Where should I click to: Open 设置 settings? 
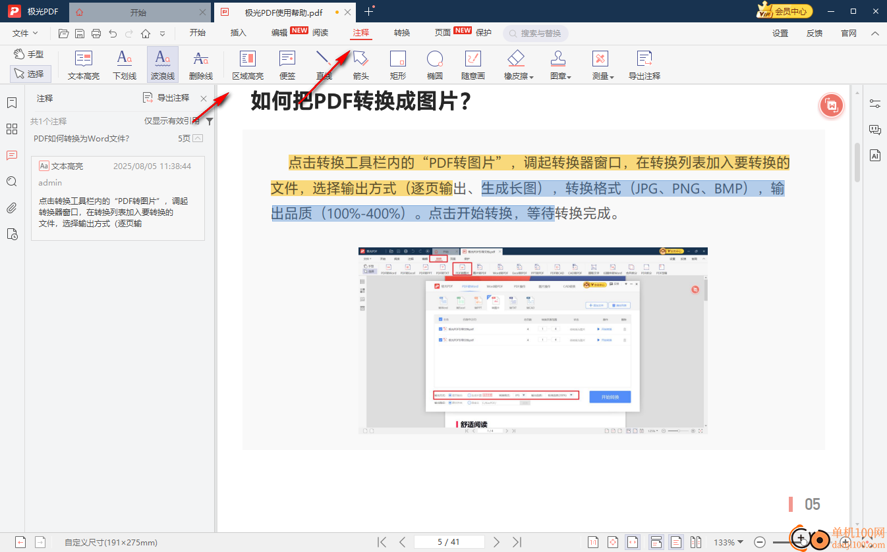tap(780, 33)
